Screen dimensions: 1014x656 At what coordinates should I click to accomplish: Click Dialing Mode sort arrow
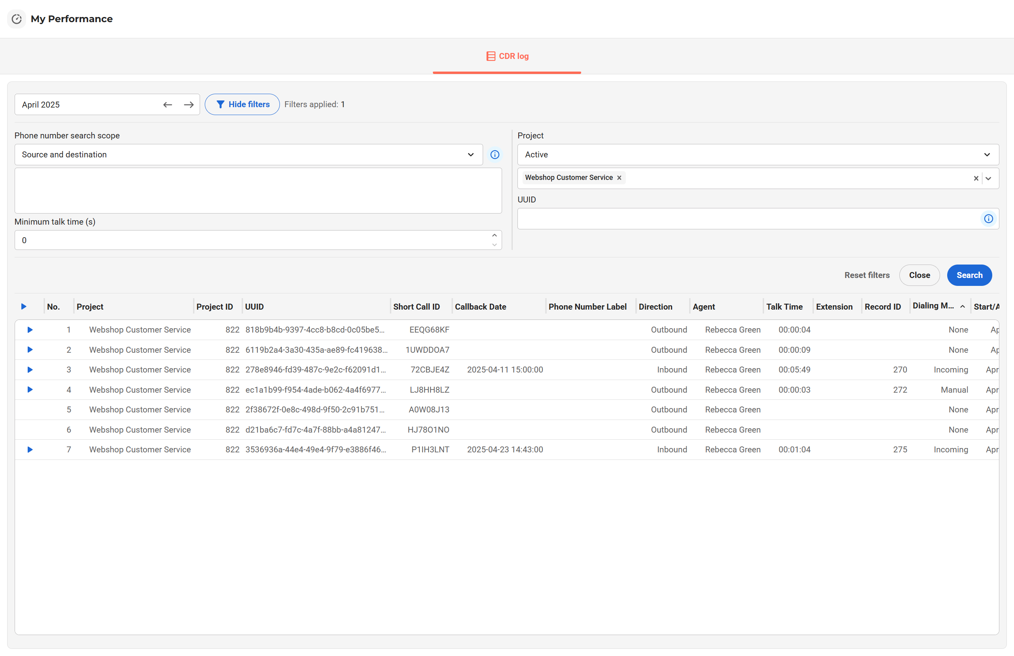click(x=962, y=306)
